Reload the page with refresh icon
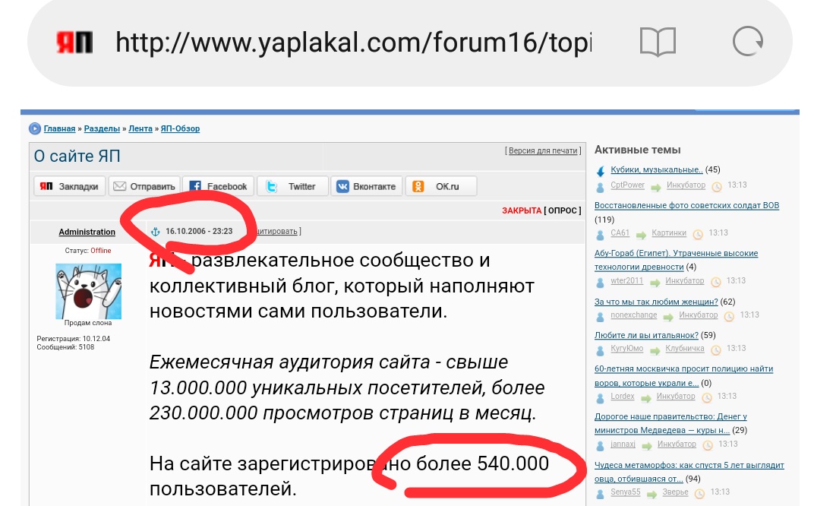This screenshot has width=814, height=506. click(747, 42)
